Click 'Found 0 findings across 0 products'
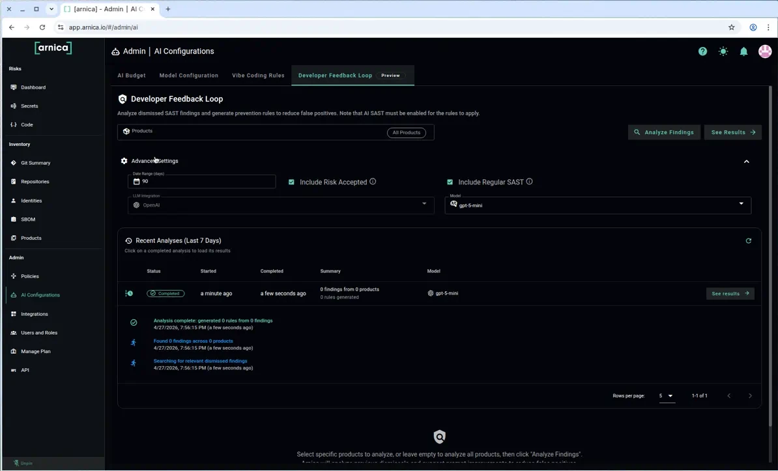Screen dimensions: 778x471 pyautogui.click(x=193, y=341)
